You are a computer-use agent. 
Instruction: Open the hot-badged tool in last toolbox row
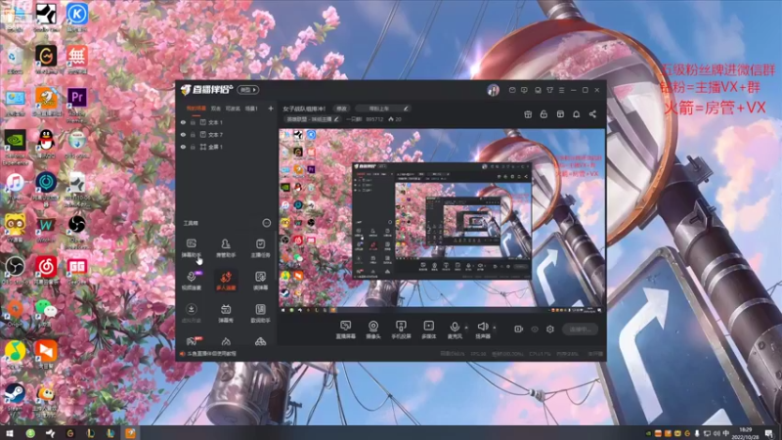[x=192, y=341]
